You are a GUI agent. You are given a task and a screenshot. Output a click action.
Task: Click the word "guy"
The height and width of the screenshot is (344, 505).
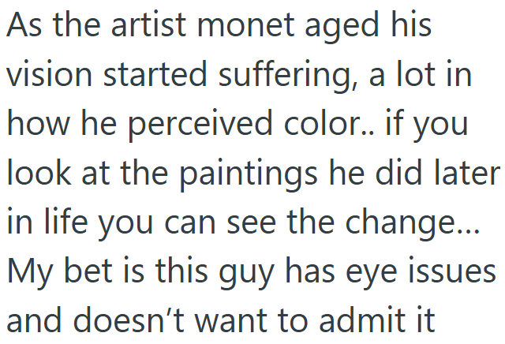pyautogui.click(x=246, y=275)
